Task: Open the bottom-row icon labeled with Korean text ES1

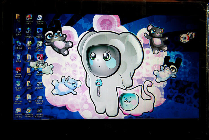Action: pos(40,111)
